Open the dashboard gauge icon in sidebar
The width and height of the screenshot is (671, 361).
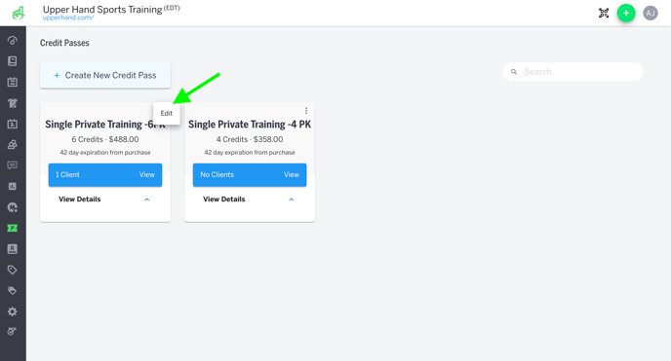[x=13, y=41]
